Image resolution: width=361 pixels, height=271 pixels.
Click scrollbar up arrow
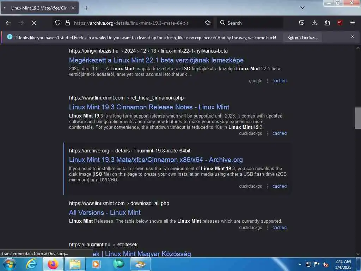point(358,48)
